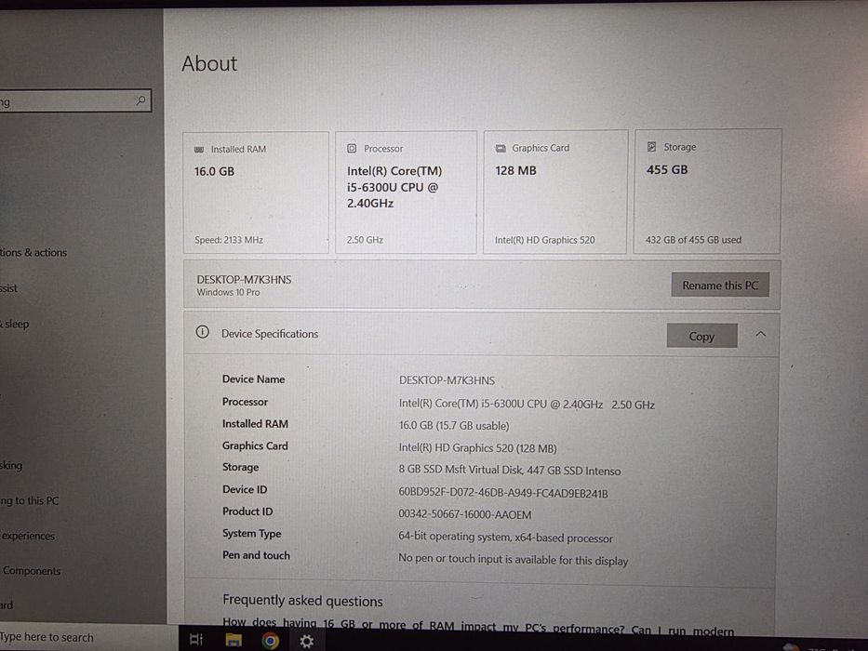This screenshot has width=868, height=651.
Task: Click the Rename this PC button
Action: pyautogui.click(x=720, y=285)
